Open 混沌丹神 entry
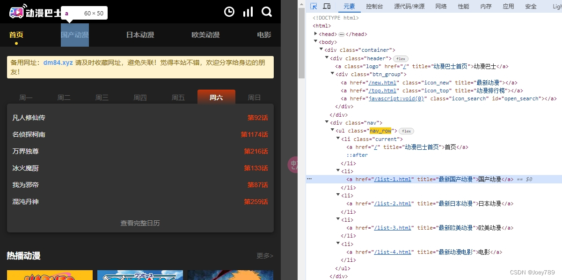This screenshot has width=562, height=280. [26, 202]
